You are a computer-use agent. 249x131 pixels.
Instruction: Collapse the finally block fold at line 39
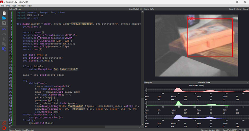click(15, 120)
